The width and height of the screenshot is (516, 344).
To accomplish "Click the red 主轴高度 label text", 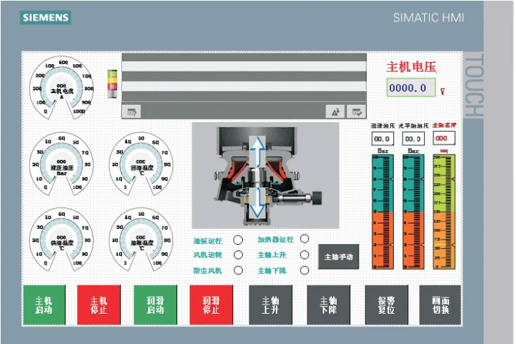I will tap(444, 125).
